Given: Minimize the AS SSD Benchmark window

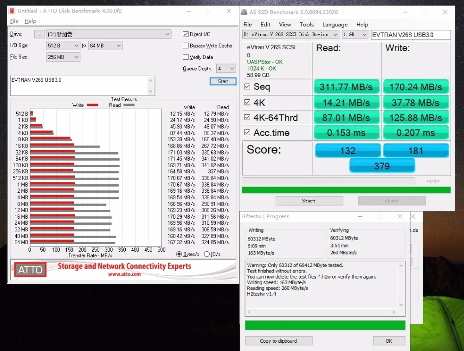Looking at the screenshot, I should [405, 12].
